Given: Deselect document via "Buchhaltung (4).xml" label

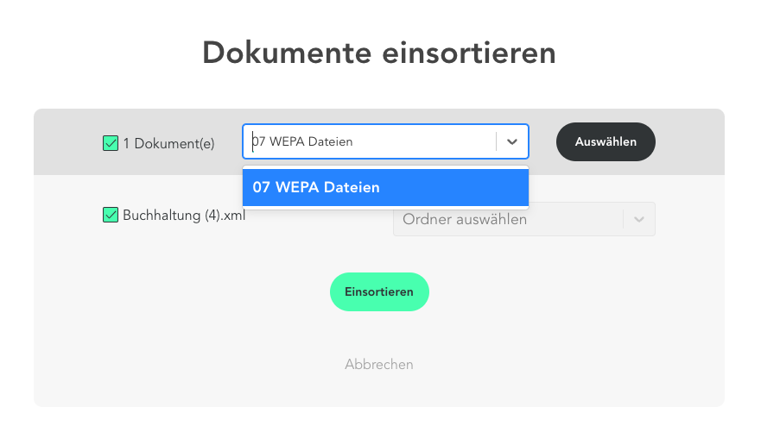Looking at the screenshot, I should click(x=184, y=216).
